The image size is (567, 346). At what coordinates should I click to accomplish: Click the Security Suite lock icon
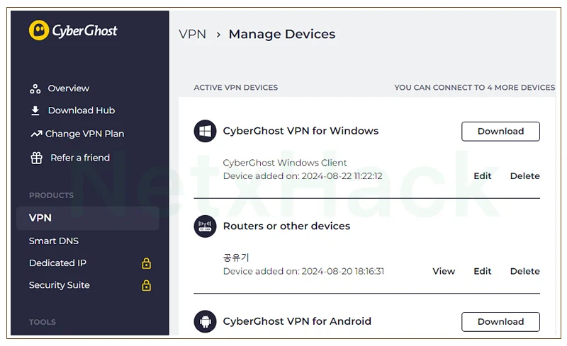pyautogui.click(x=147, y=285)
